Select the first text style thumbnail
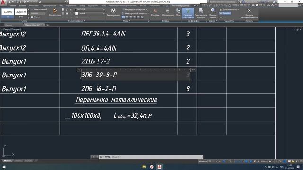 (8, 13)
